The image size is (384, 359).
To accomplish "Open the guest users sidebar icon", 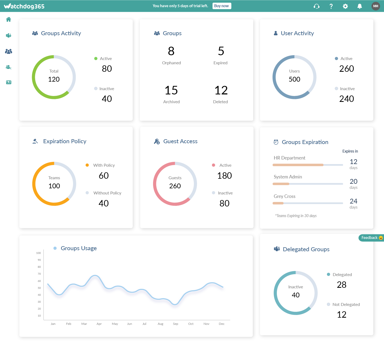I will click(x=9, y=67).
